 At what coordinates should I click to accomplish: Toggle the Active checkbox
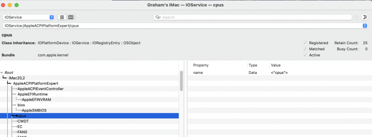305,55
